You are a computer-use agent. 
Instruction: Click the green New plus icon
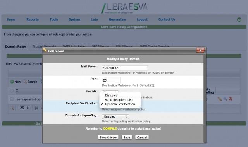coord(12,82)
